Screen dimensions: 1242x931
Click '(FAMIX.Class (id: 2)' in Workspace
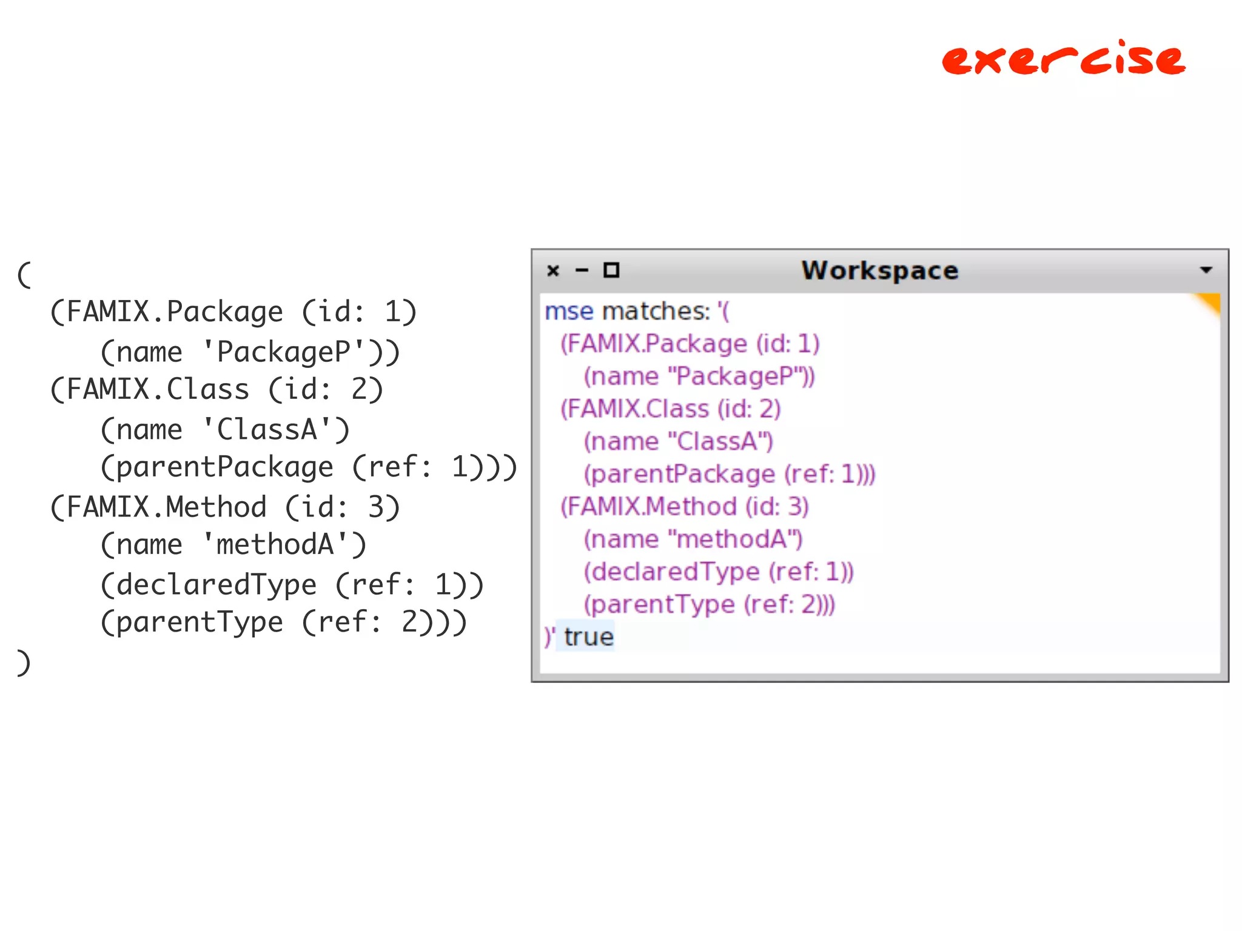tap(670, 409)
